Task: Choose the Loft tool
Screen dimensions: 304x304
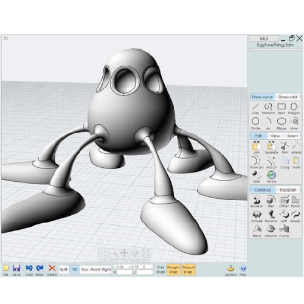Action: click(284, 216)
